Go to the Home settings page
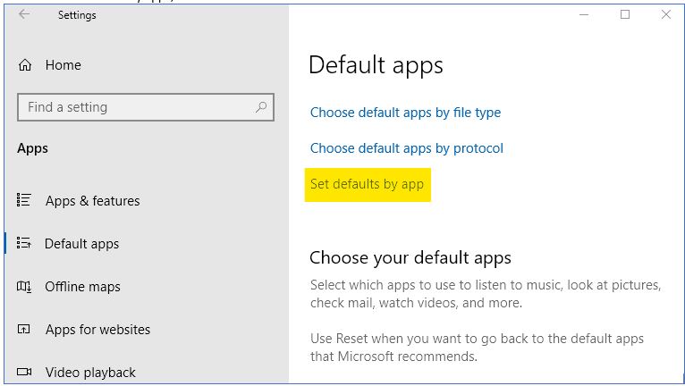685x386 pixels. [x=63, y=65]
